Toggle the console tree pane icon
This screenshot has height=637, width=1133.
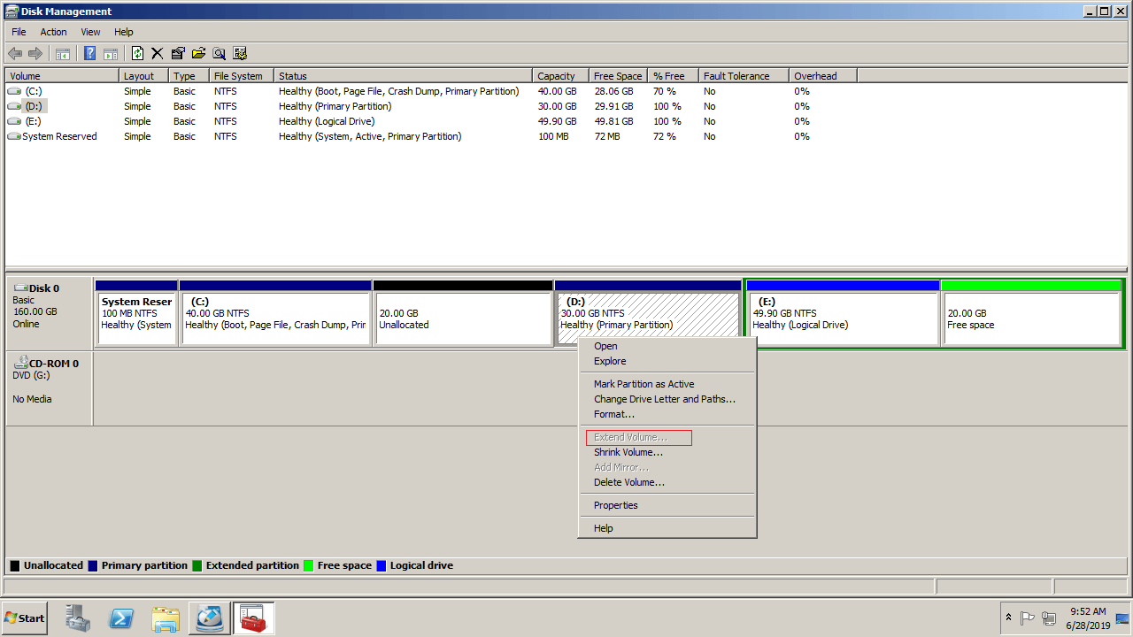pos(63,53)
